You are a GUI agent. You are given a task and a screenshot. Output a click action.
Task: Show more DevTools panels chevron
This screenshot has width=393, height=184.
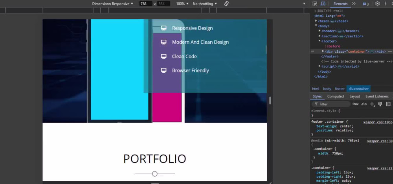(x=354, y=4)
